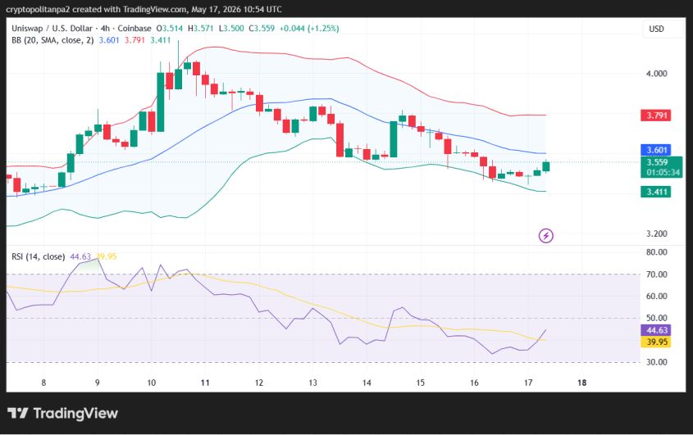Click the blue 3.601 basis price label
Image resolution: width=693 pixels, height=435 pixels.
coord(656,150)
